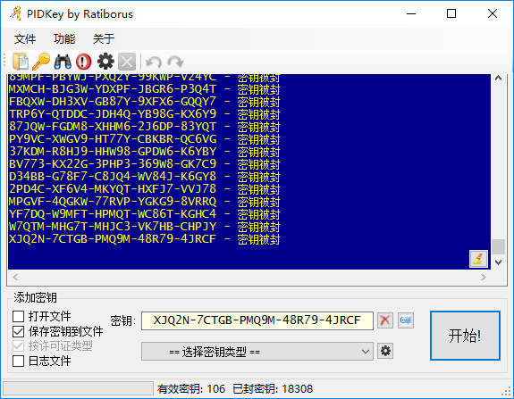Select key line D34BB-G78F7-C8JQ4-WV84J-K6GY8
The height and width of the screenshot is (399, 514).
tap(144, 177)
